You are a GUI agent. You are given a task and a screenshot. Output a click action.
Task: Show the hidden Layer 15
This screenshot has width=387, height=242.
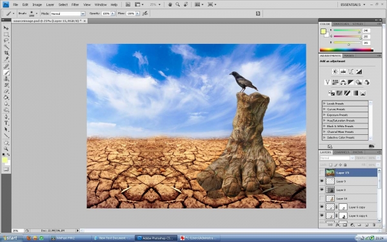(x=322, y=172)
